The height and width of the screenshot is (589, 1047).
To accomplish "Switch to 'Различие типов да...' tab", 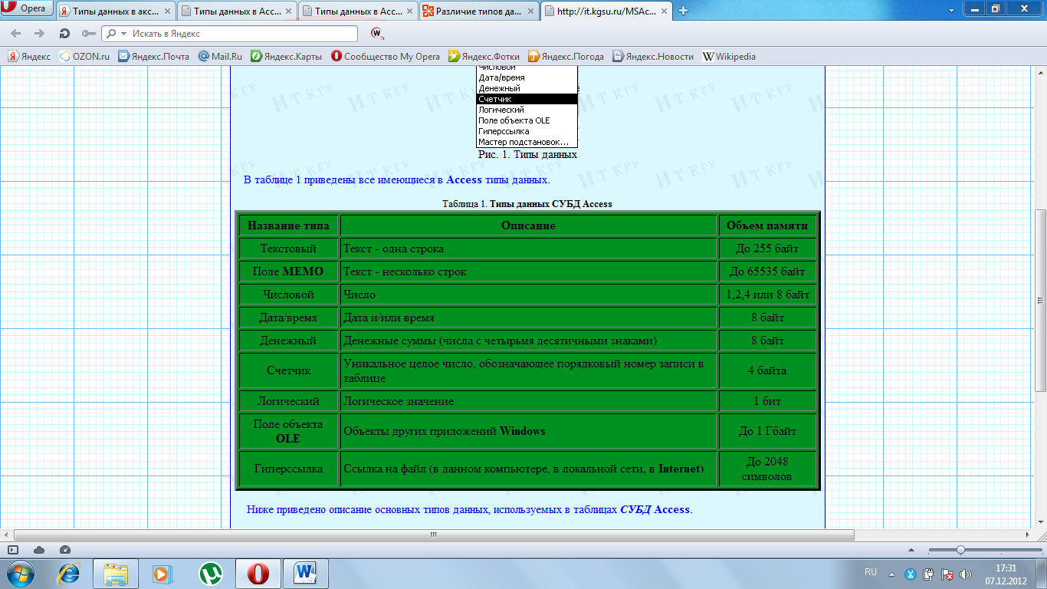I will tap(479, 11).
